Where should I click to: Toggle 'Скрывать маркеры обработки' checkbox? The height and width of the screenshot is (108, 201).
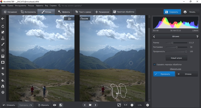155,64
